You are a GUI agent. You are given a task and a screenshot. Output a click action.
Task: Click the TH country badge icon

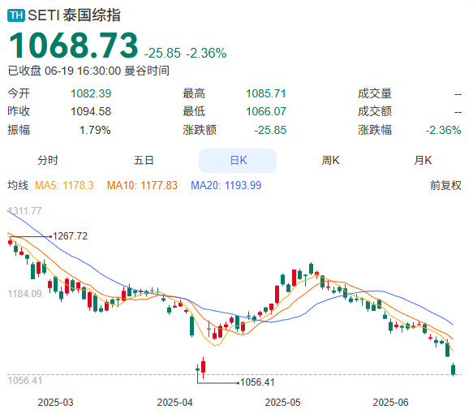coord(16,15)
